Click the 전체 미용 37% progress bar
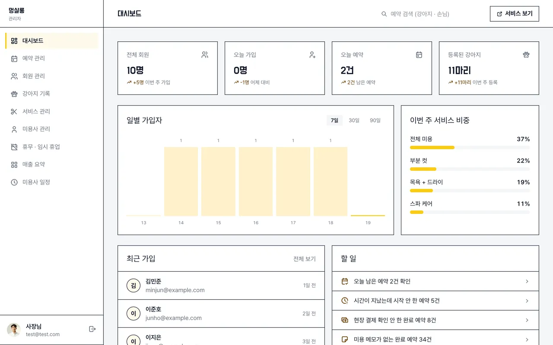The height and width of the screenshot is (345, 553). [470, 147]
